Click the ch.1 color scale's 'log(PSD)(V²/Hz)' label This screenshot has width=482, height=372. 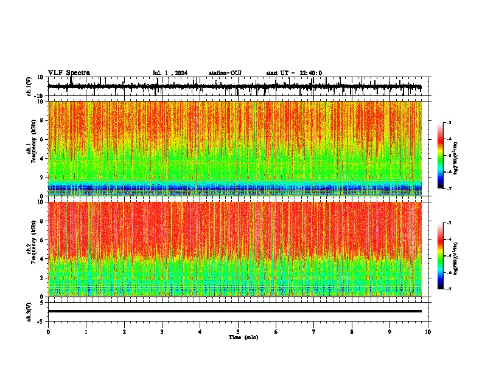coord(456,159)
